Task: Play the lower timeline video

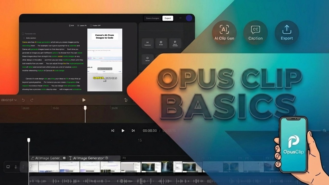Action: pos(123,131)
